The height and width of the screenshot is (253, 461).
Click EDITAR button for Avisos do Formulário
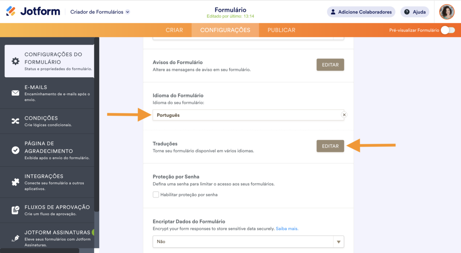pos(330,65)
